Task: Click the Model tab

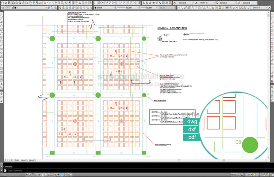Action: pyautogui.click(x=16, y=160)
